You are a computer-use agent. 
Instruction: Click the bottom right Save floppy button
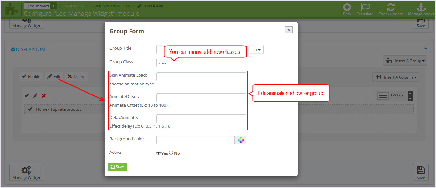421,173
